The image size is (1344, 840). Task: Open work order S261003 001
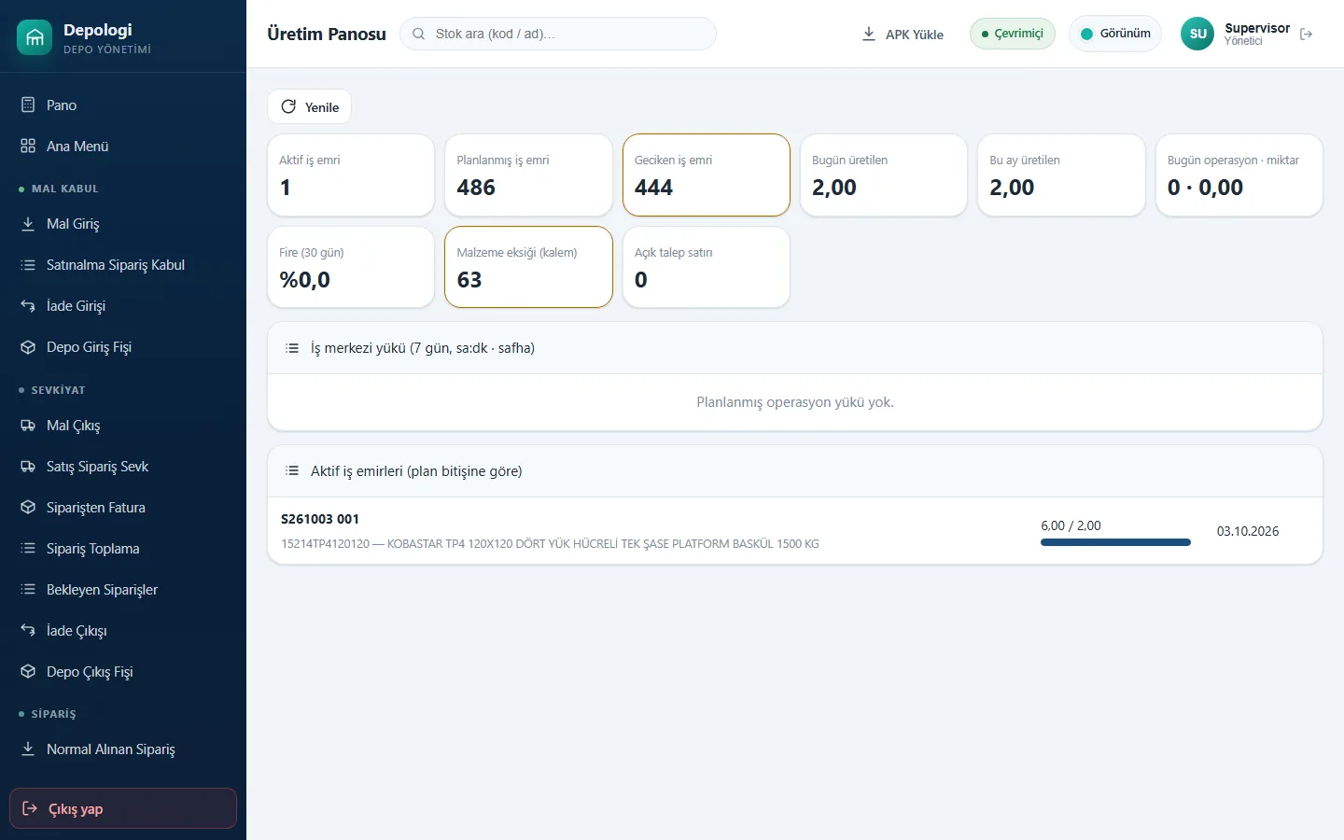coord(795,531)
